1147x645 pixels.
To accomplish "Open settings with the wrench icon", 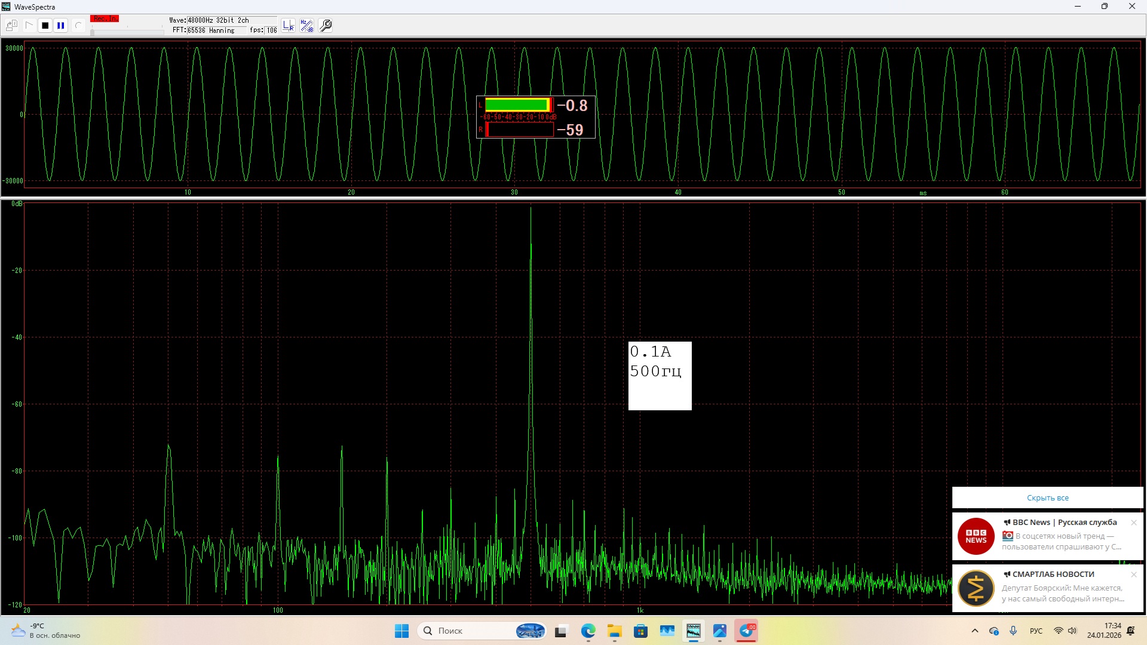I will point(326,26).
